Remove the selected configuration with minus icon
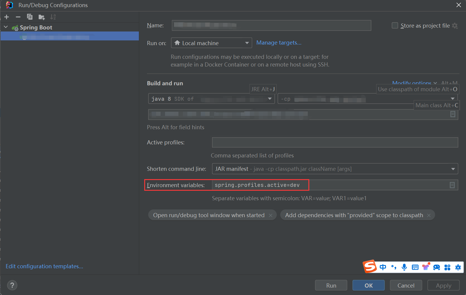The image size is (466, 295). click(18, 17)
